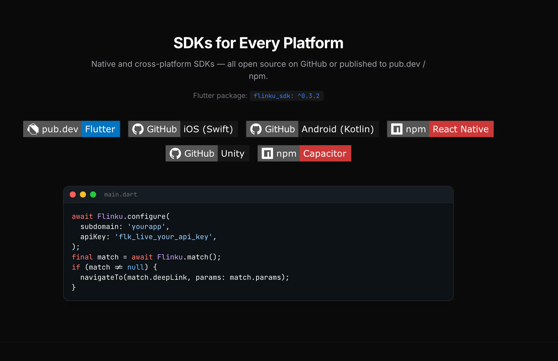Open the Unity GitHub SDK link
Screen dimensions: 558x361
pyautogui.click(x=208, y=153)
